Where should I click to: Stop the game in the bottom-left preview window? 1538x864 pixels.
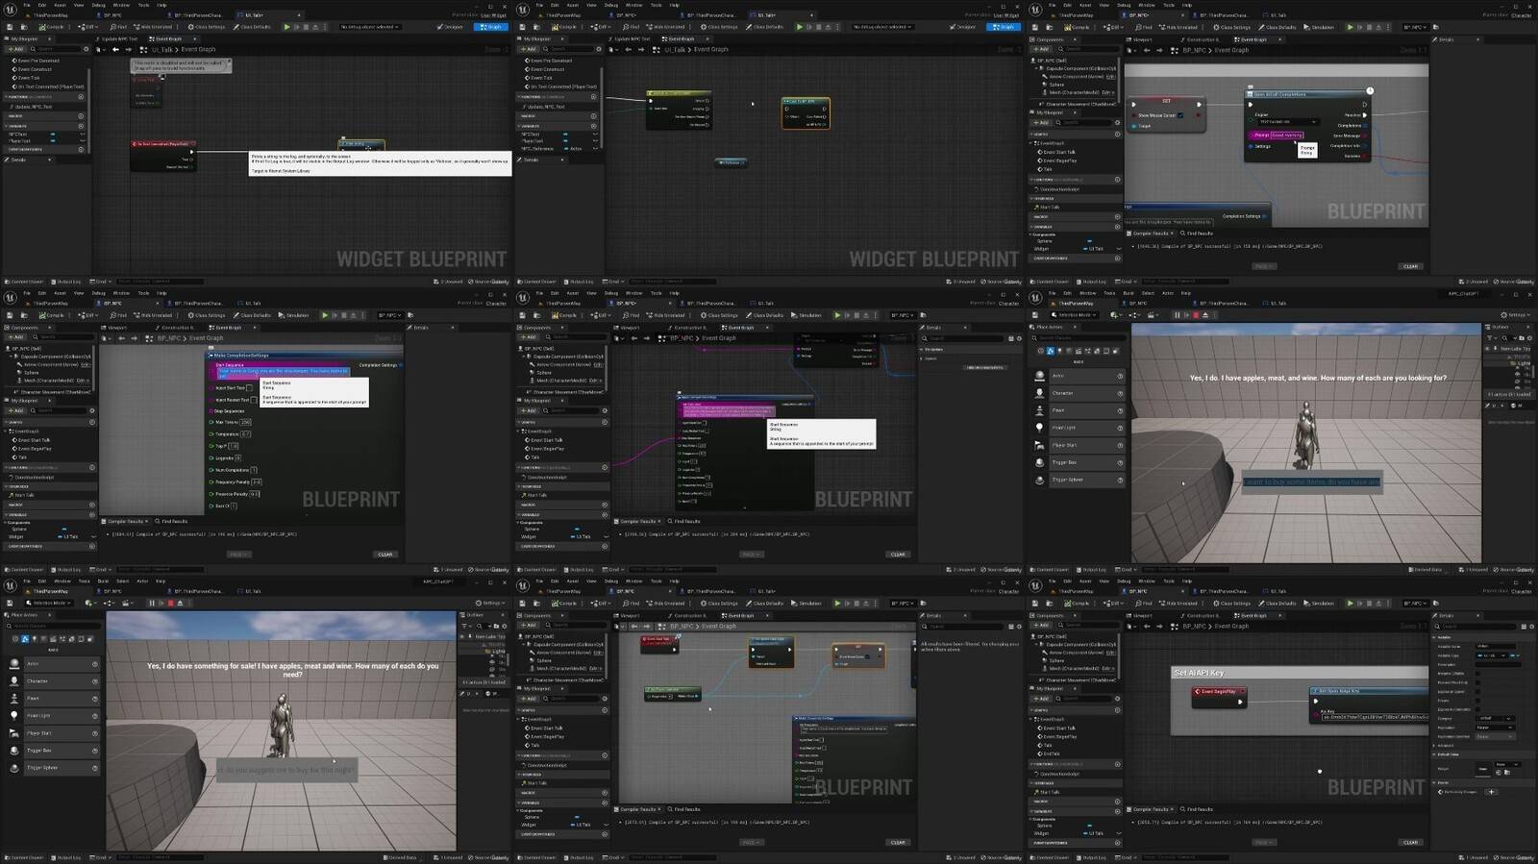tap(171, 604)
